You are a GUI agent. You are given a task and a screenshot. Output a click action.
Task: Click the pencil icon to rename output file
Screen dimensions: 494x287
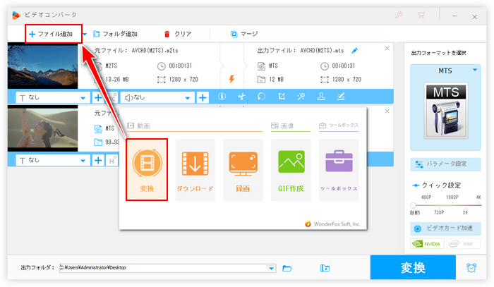pos(354,50)
